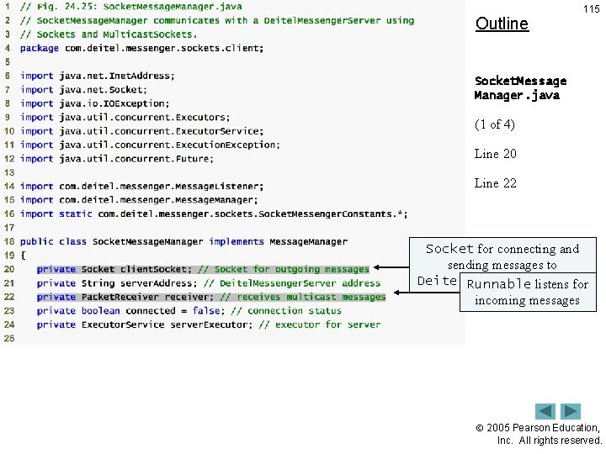Select the import java.net.InetAddress line
The width and height of the screenshot is (606, 454).
click(x=98, y=76)
